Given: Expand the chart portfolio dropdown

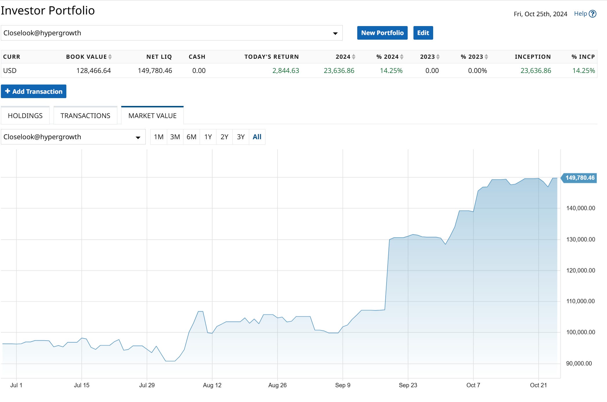Looking at the screenshot, I should (138, 137).
